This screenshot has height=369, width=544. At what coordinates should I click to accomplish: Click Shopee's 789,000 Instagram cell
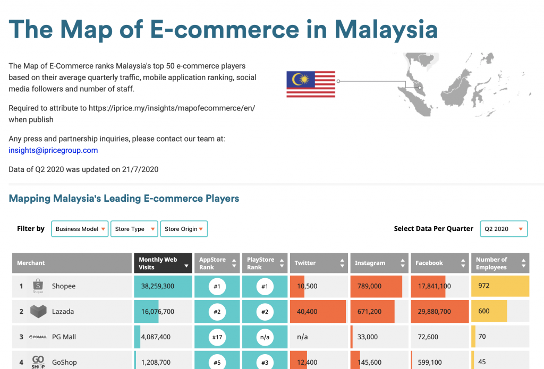tap(379, 286)
